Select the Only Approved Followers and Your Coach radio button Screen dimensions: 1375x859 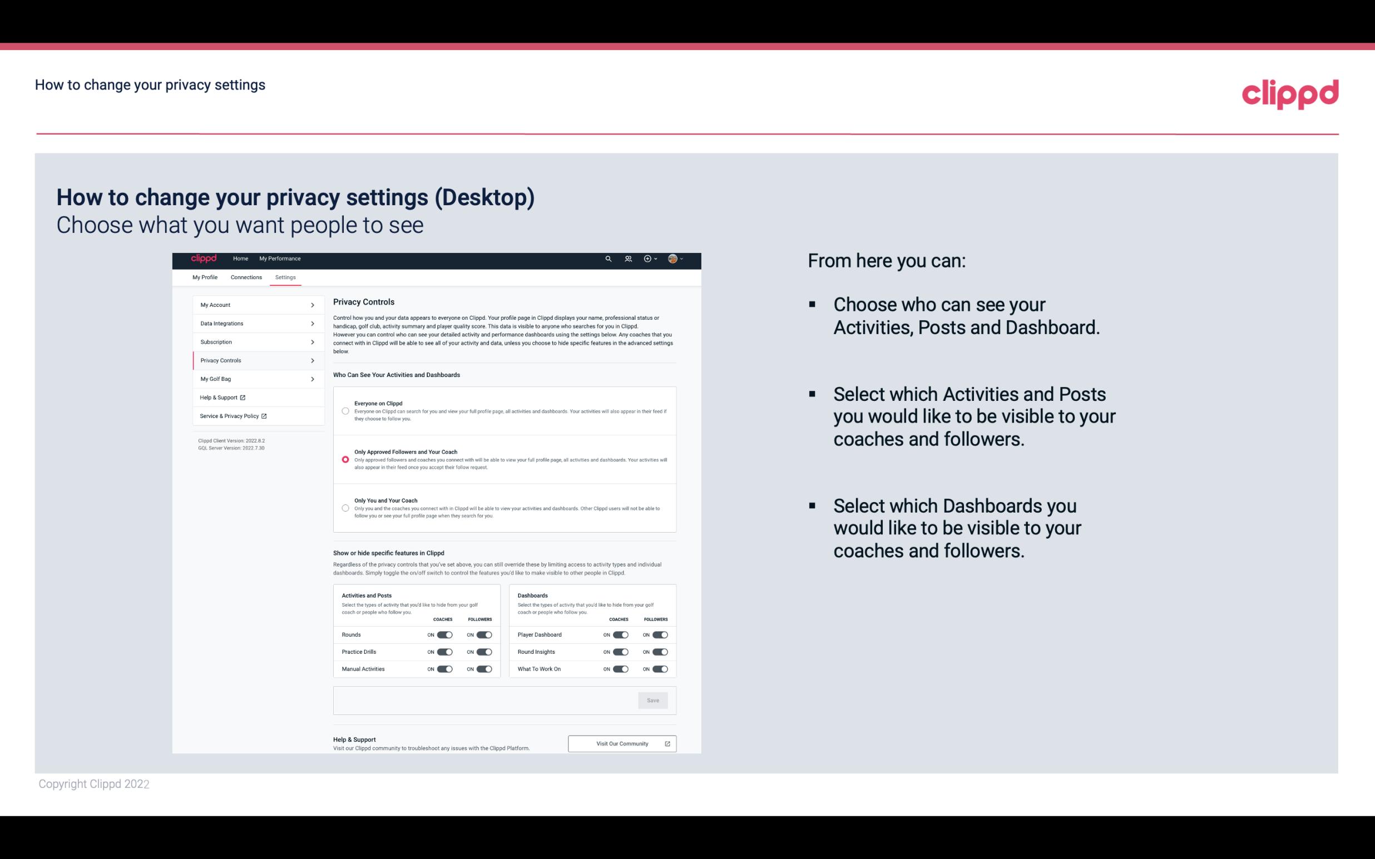coord(344,459)
